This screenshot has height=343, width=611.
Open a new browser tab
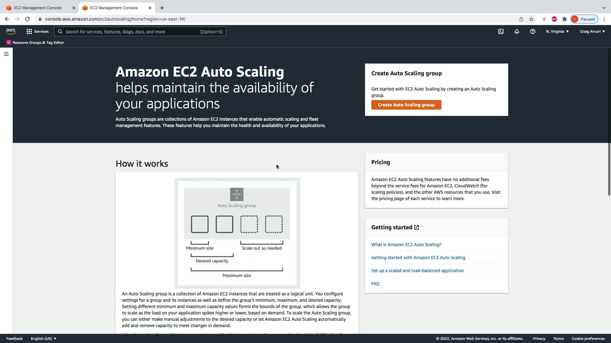pos(162,8)
